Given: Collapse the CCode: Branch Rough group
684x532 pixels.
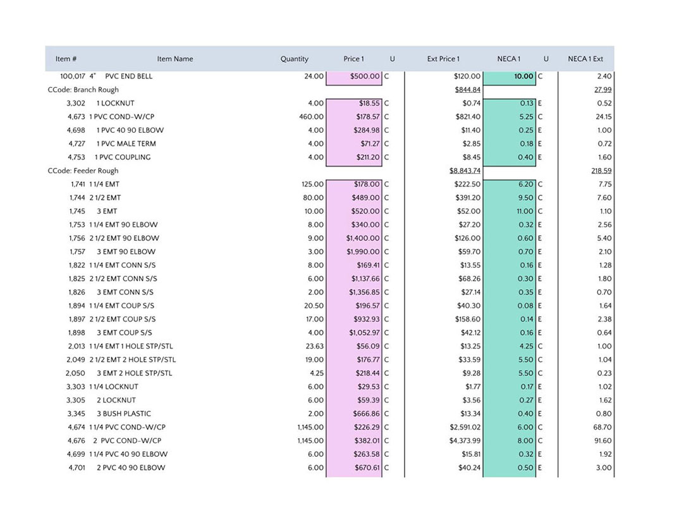Looking at the screenshot, I should coord(83,90).
